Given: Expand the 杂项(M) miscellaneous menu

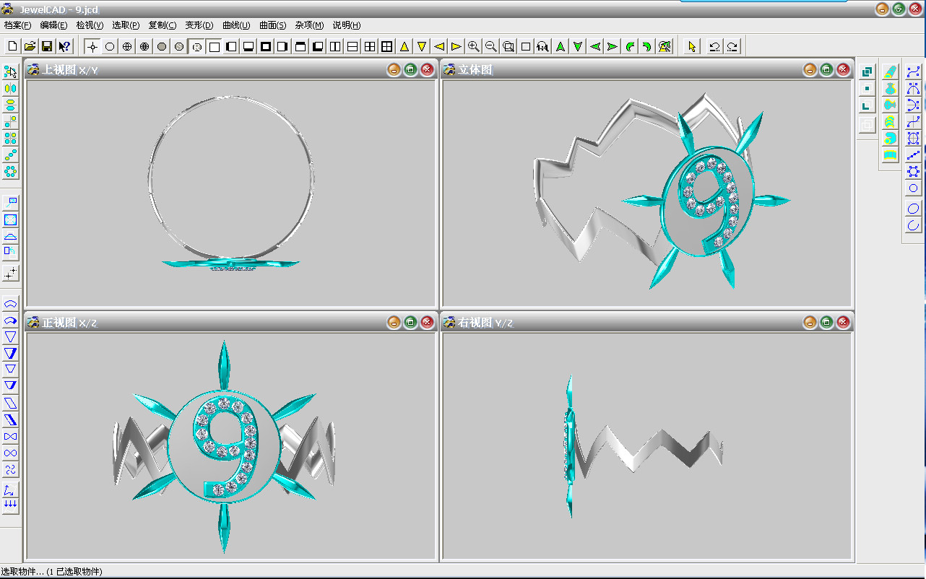Looking at the screenshot, I should point(309,25).
